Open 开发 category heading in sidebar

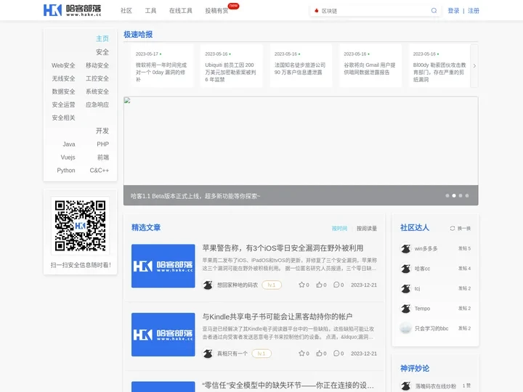[x=102, y=131]
